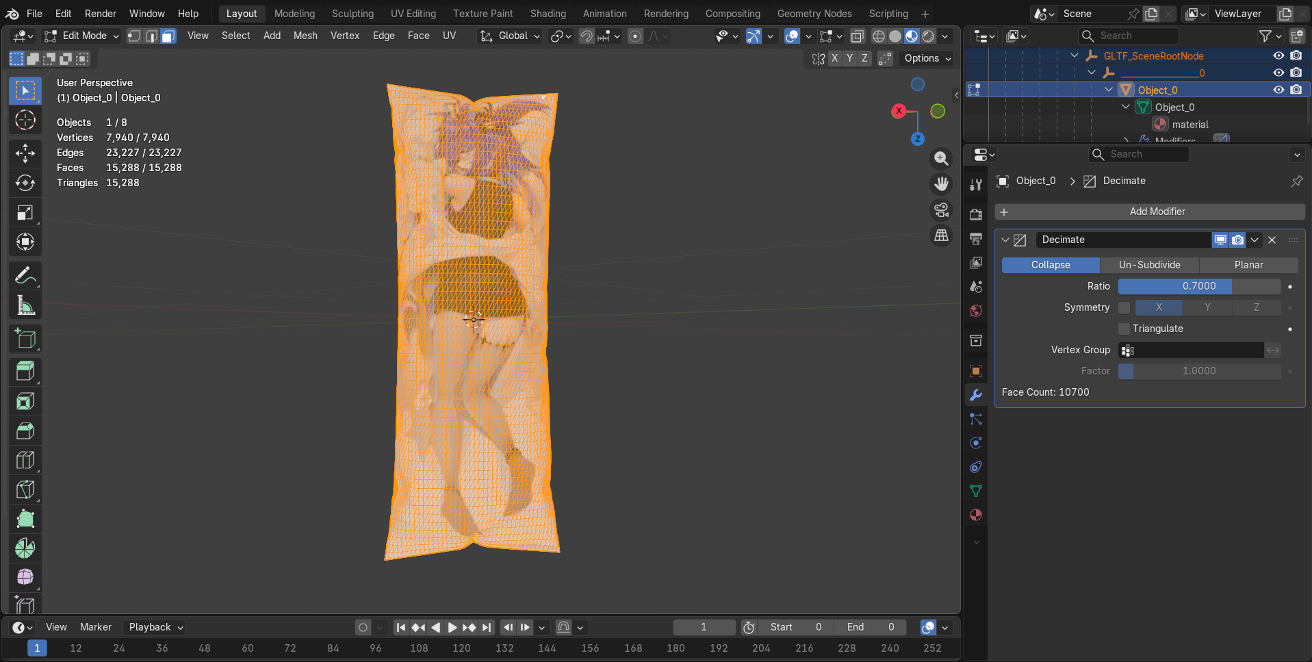Switch perspective/orthographic projection icon
The image size is (1312, 662).
pyautogui.click(x=942, y=235)
